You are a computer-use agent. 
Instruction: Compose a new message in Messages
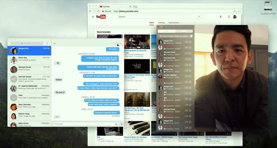tap(47, 43)
